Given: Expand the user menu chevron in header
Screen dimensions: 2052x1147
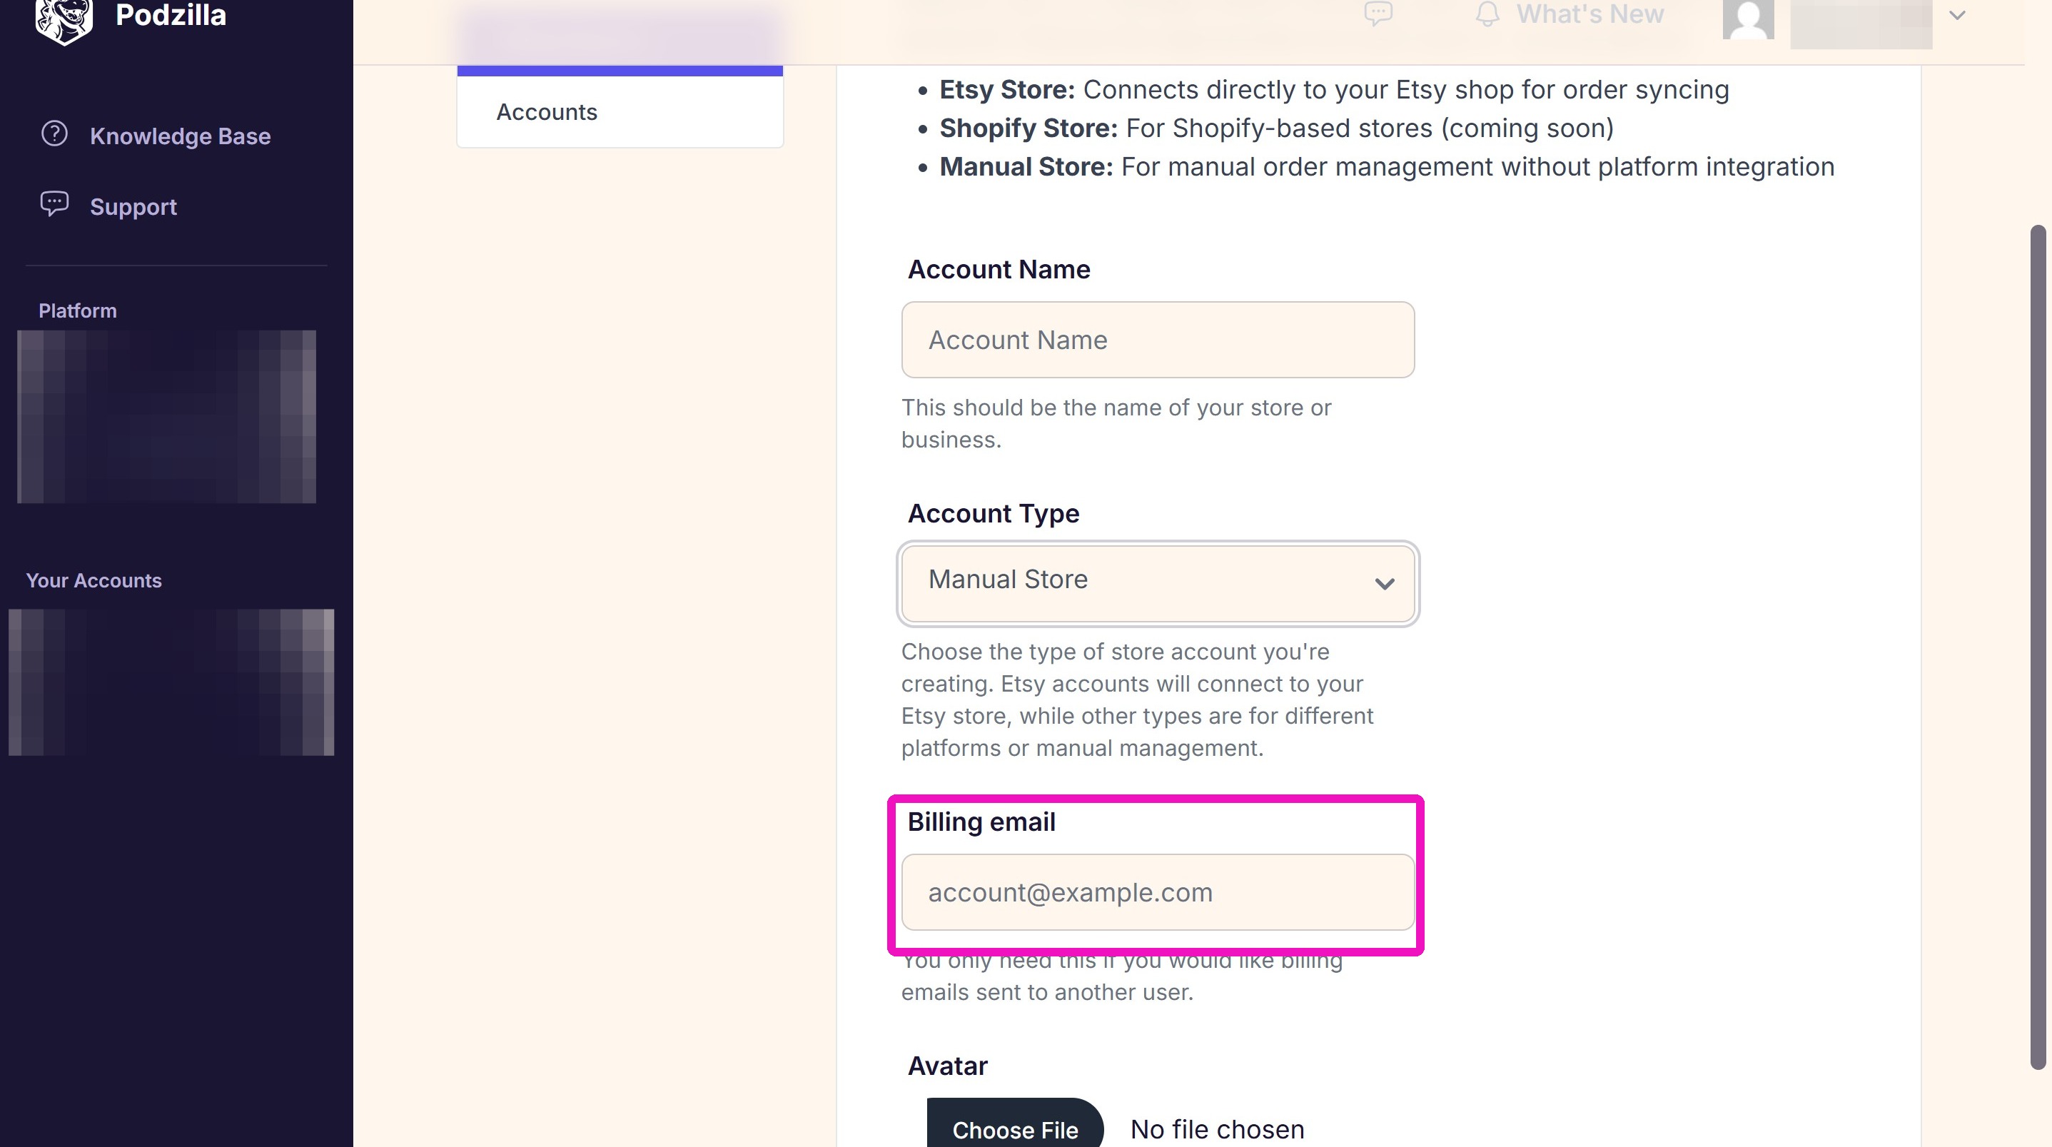Looking at the screenshot, I should pyautogui.click(x=1957, y=15).
